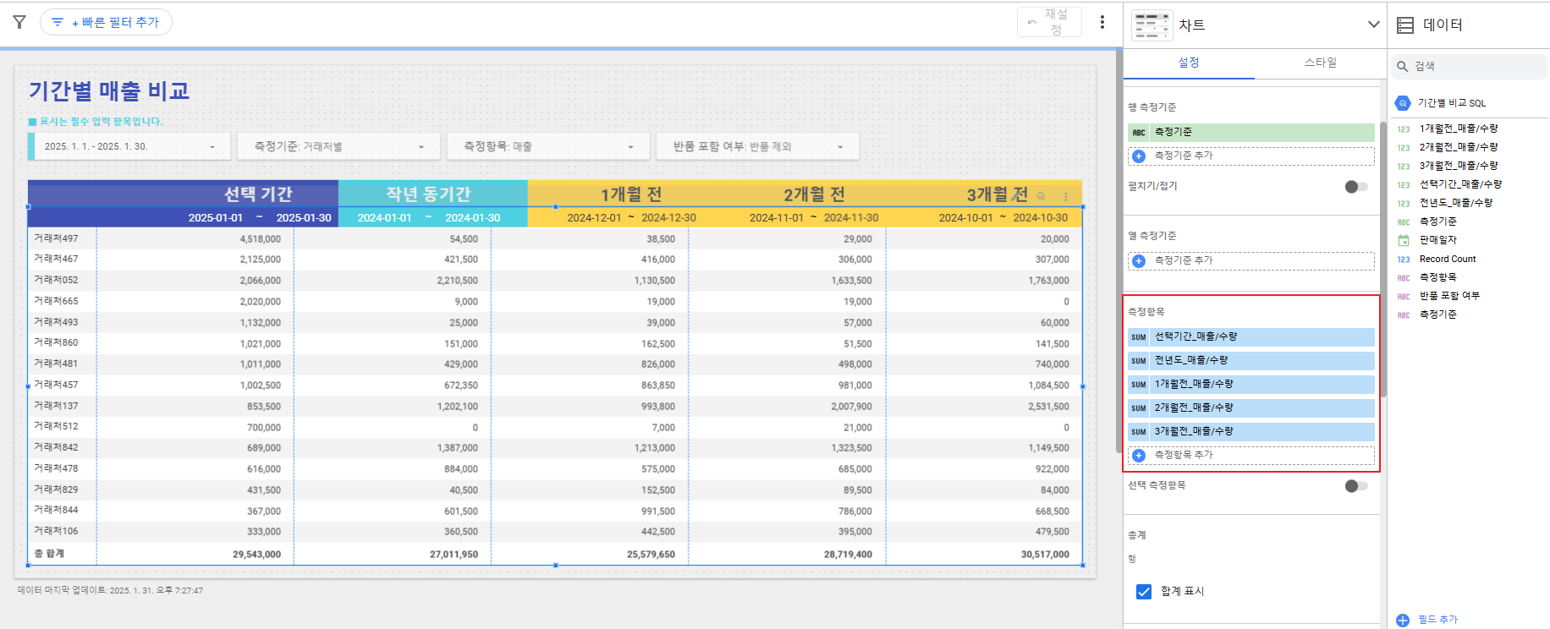Click the magnifier icon in the 검색 field
1550x629 pixels.
[x=1403, y=66]
